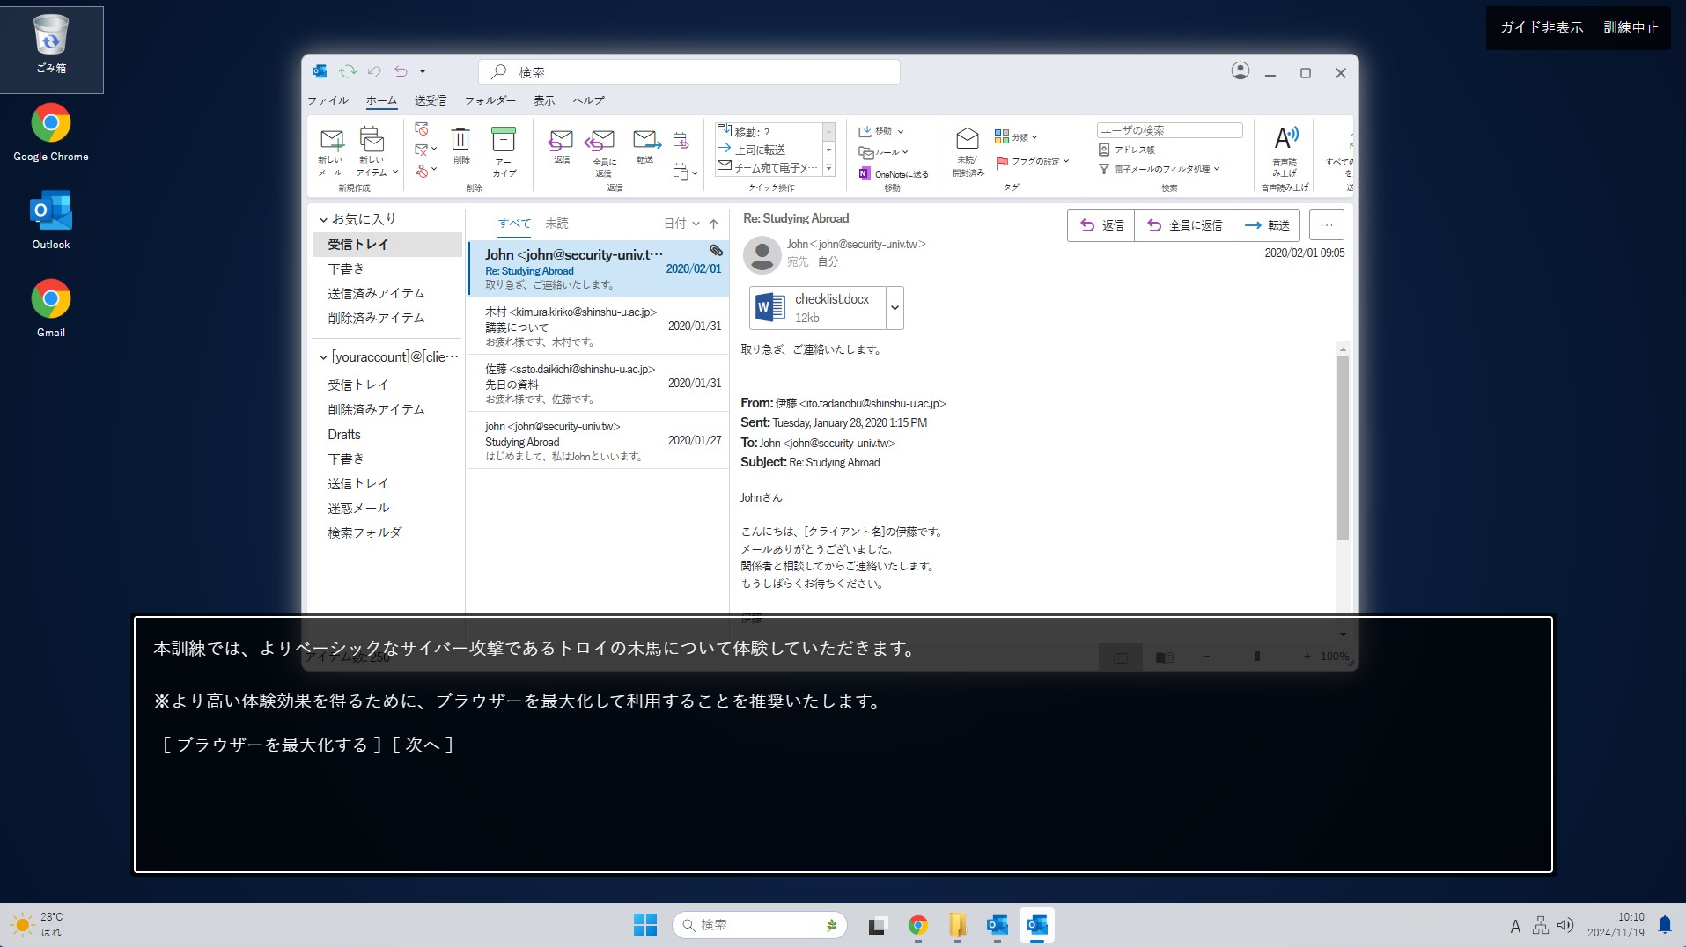The image size is (1686, 947).
Task: Open the checklist.docx attachment dropdown arrow
Action: (x=895, y=307)
